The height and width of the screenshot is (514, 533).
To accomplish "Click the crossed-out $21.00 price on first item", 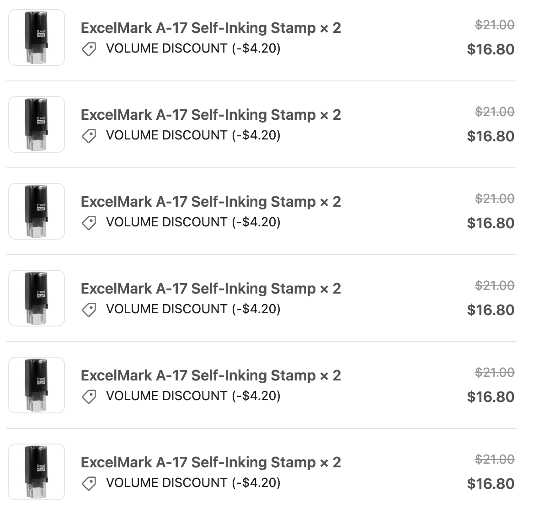I will [x=494, y=25].
